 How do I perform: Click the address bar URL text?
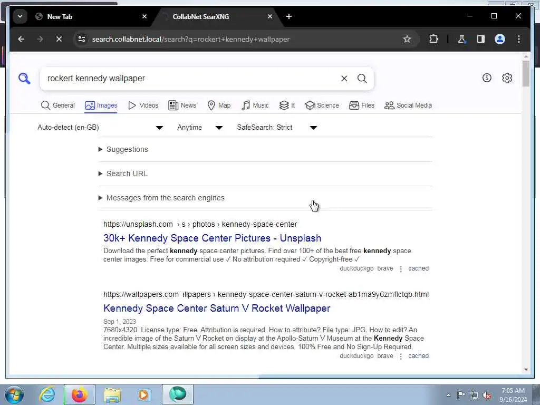click(191, 39)
